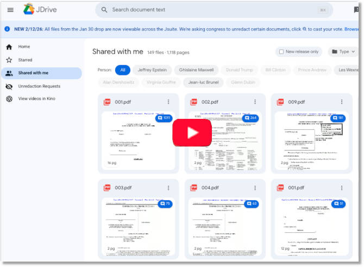Filter by Glenn Dubin chip
This screenshot has height=267, width=364.
243,82
